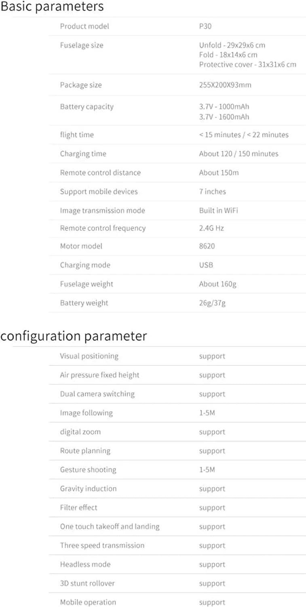Image resolution: width=306 pixels, height=607 pixels.
Task: Select the 3.7V - 1600mAh battery line
Action: 224,117
